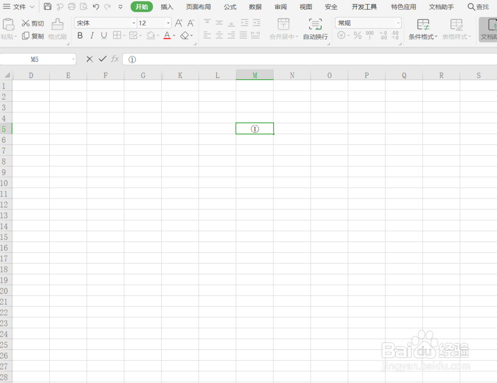Screen dimensions: 497x383
Task: Center text horizontally
Action: coord(219,35)
